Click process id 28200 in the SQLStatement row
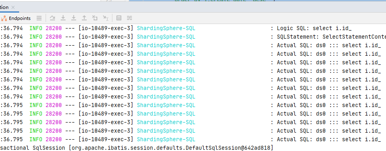The width and height of the screenshot is (386, 151). [x=54, y=37]
